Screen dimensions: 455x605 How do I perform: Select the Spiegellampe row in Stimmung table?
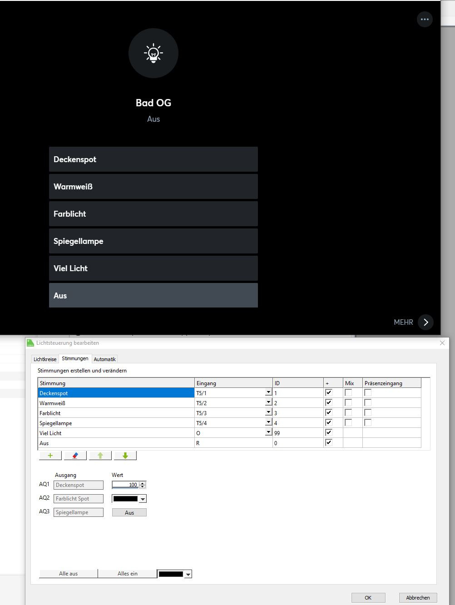(x=116, y=423)
